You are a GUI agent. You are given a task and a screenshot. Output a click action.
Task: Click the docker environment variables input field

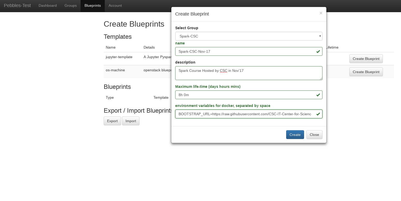click(x=249, y=114)
